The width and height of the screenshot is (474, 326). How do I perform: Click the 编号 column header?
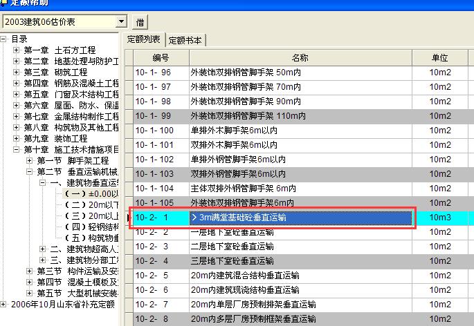161,57
